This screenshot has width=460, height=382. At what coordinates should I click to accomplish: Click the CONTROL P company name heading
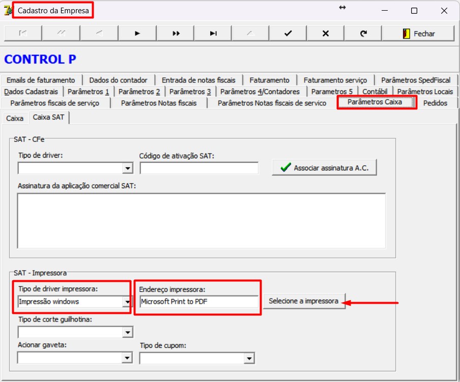coord(40,59)
